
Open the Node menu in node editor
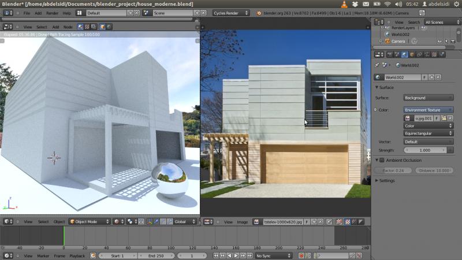pos(68,27)
